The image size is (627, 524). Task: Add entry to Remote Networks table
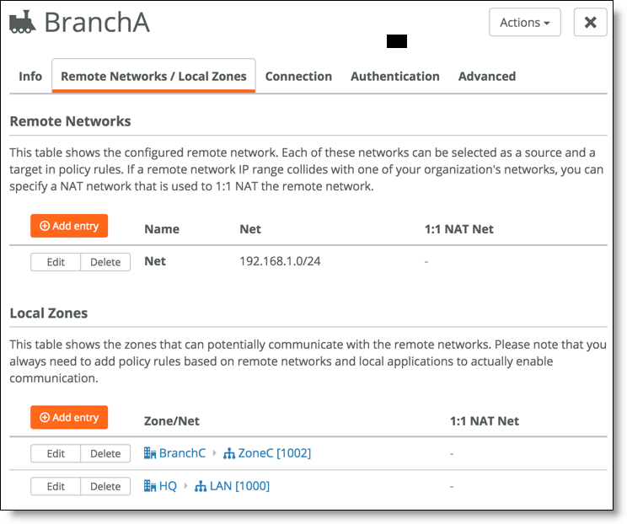pos(69,226)
